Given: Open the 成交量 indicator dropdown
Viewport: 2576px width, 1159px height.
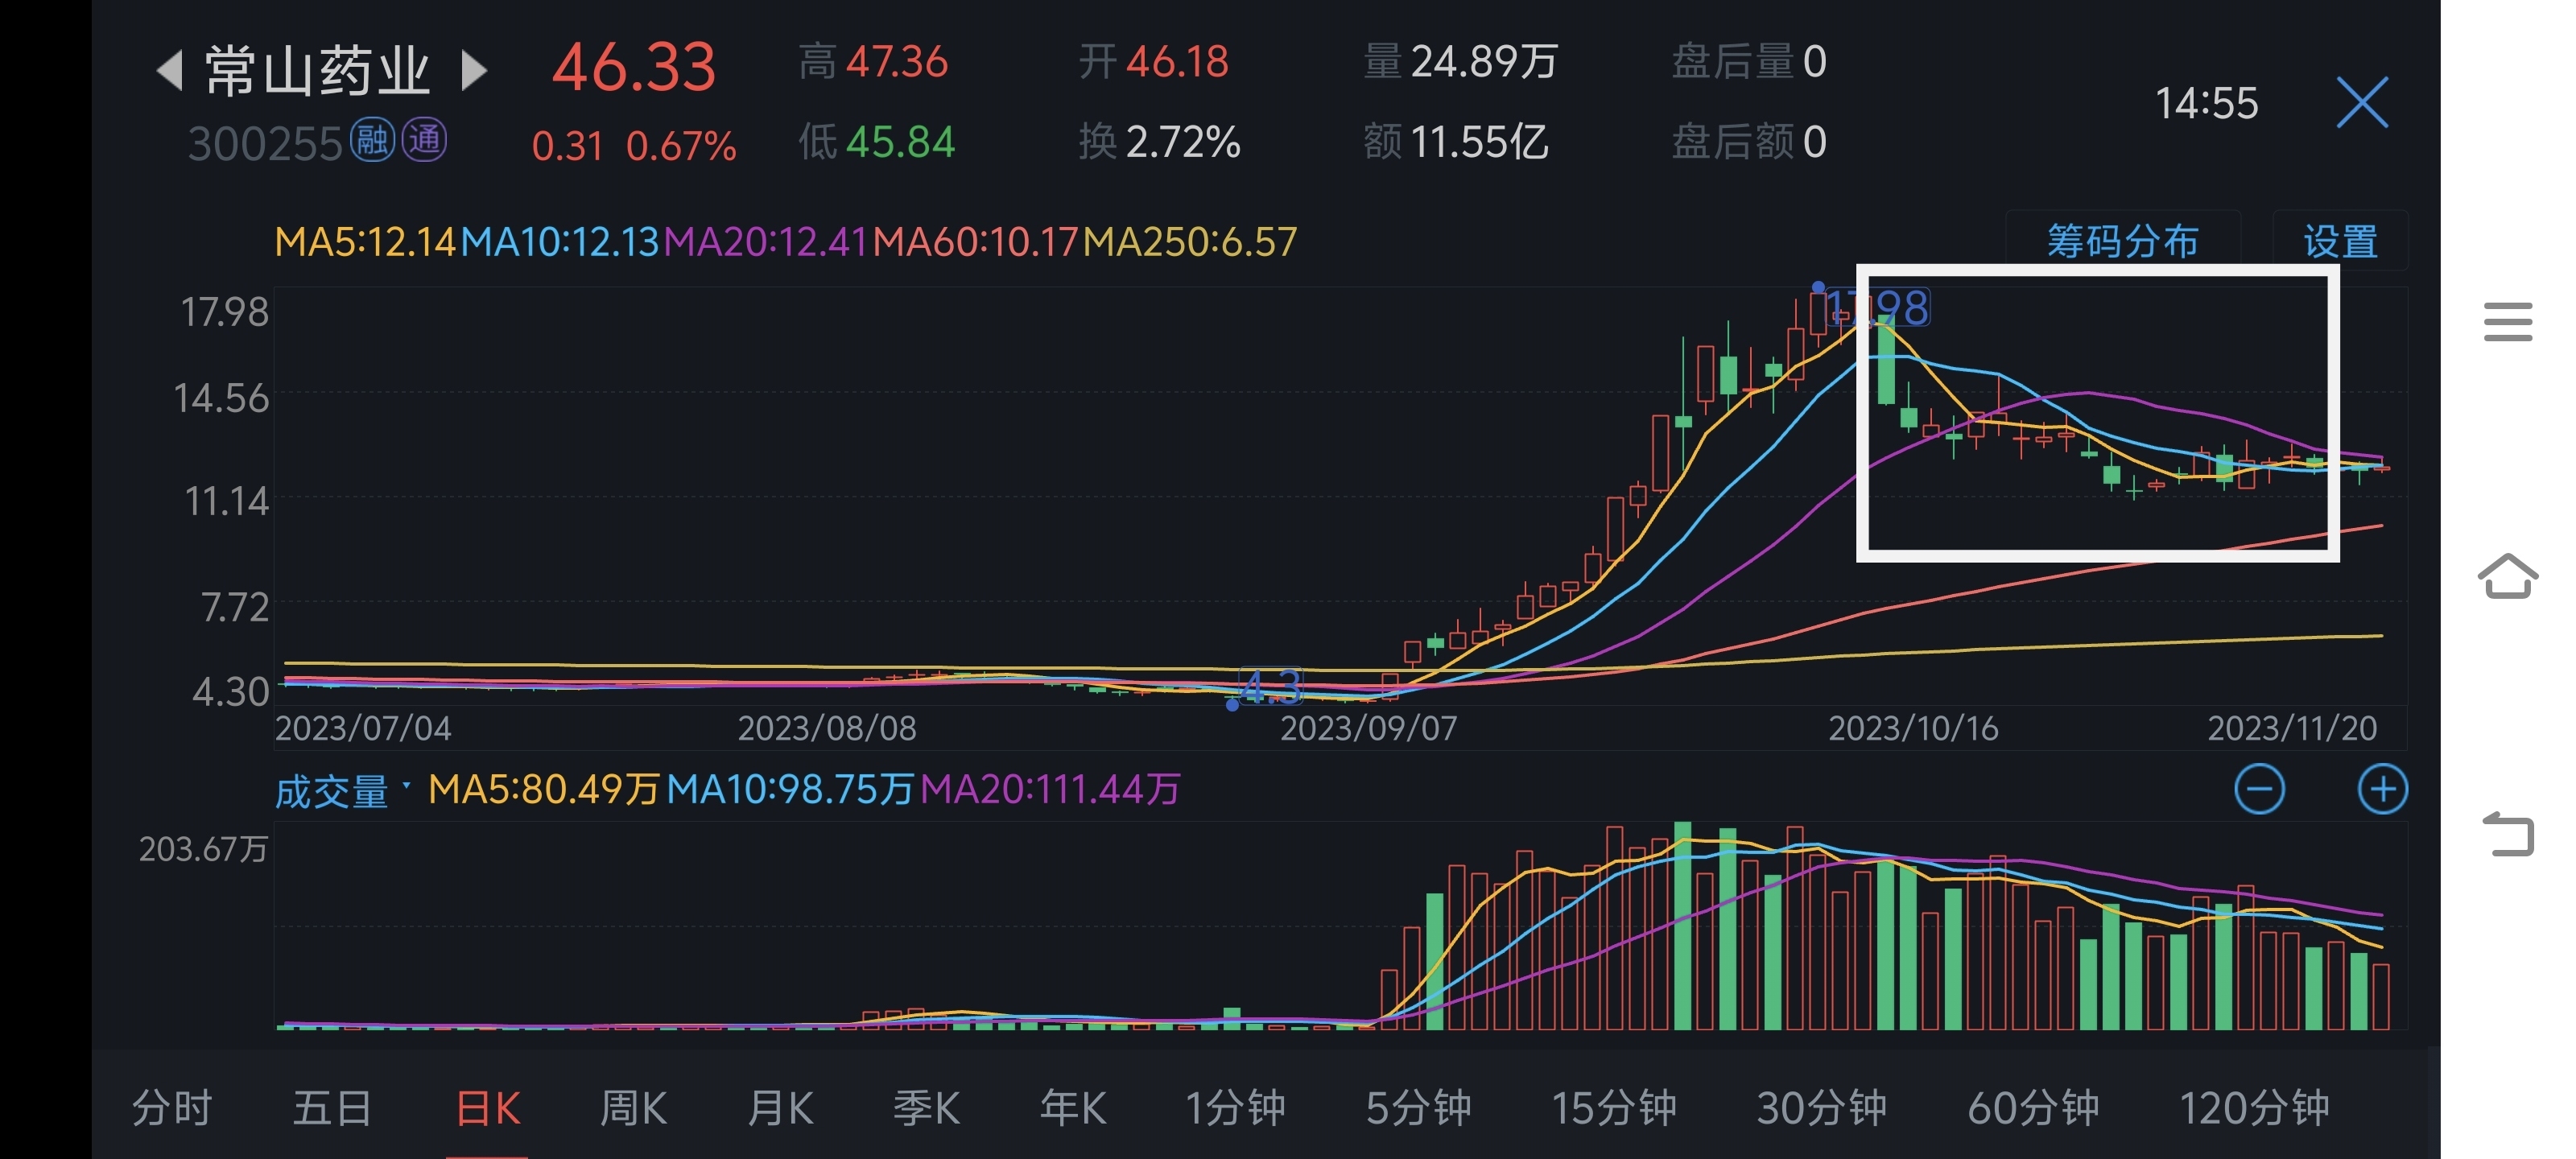Looking at the screenshot, I should 343,791.
